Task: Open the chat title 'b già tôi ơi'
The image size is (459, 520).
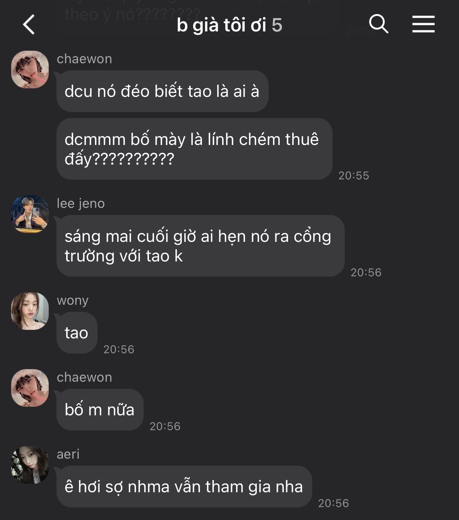Action: click(x=221, y=25)
